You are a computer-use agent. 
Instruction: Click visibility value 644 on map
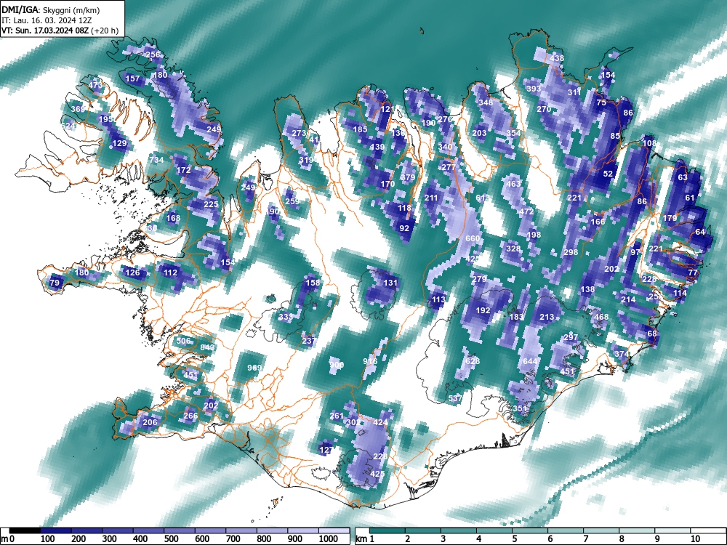(x=531, y=361)
